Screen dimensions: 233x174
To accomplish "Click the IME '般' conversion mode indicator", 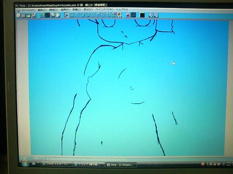I will [211, 164].
